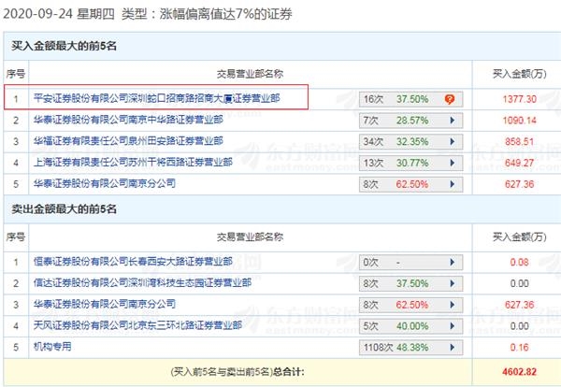Open 信达证券股份有限公司深圳湾科技生态园证券营业部 link
The height and width of the screenshot is (387, 561).
click(142, 282)
